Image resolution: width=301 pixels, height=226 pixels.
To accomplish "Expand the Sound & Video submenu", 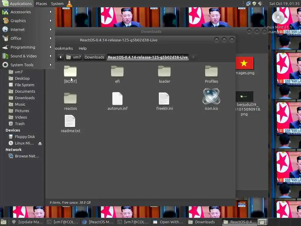I will [27, 56].
